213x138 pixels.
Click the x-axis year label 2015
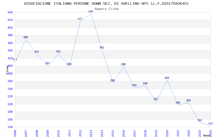(113, 133)
